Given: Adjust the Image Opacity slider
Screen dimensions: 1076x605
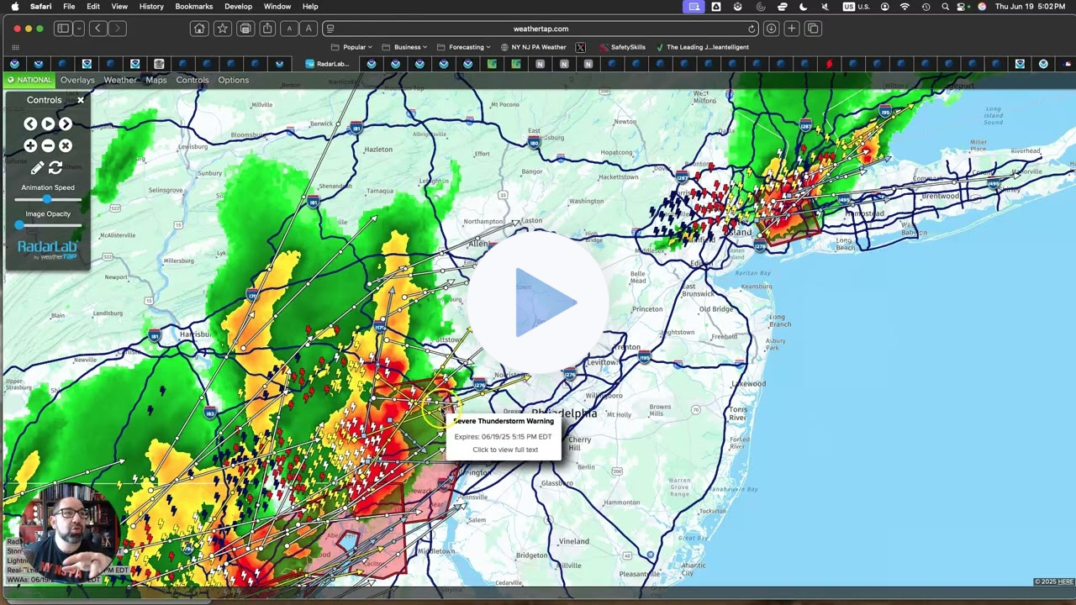Looking at the screenshot, I should (48, 225).
